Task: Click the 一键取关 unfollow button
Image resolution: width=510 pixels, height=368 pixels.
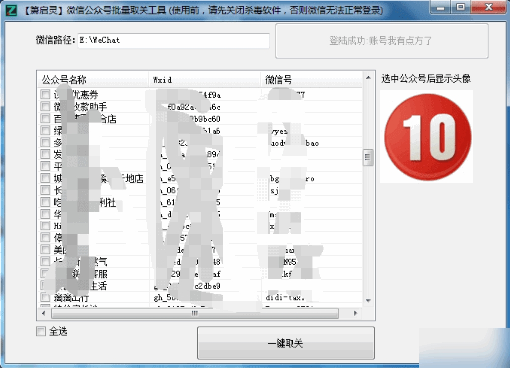Action: pos(286,343)
